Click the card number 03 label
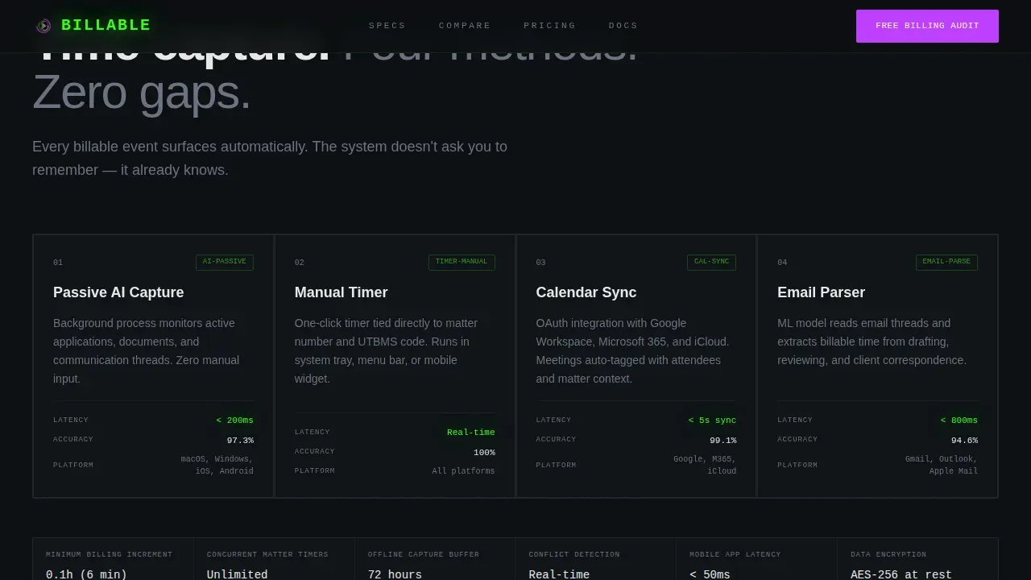The width and height of the screenshot is (1031, 580). click(x=541, y=263)
